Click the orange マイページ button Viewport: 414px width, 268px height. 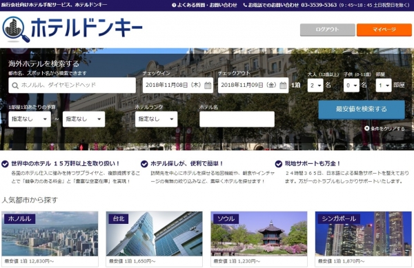384,30
